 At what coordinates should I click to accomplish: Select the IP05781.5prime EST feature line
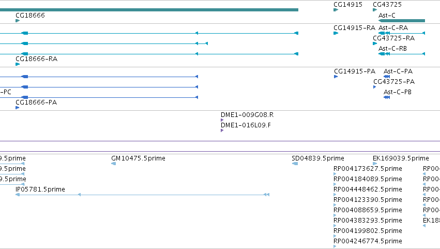pos(143,195)
